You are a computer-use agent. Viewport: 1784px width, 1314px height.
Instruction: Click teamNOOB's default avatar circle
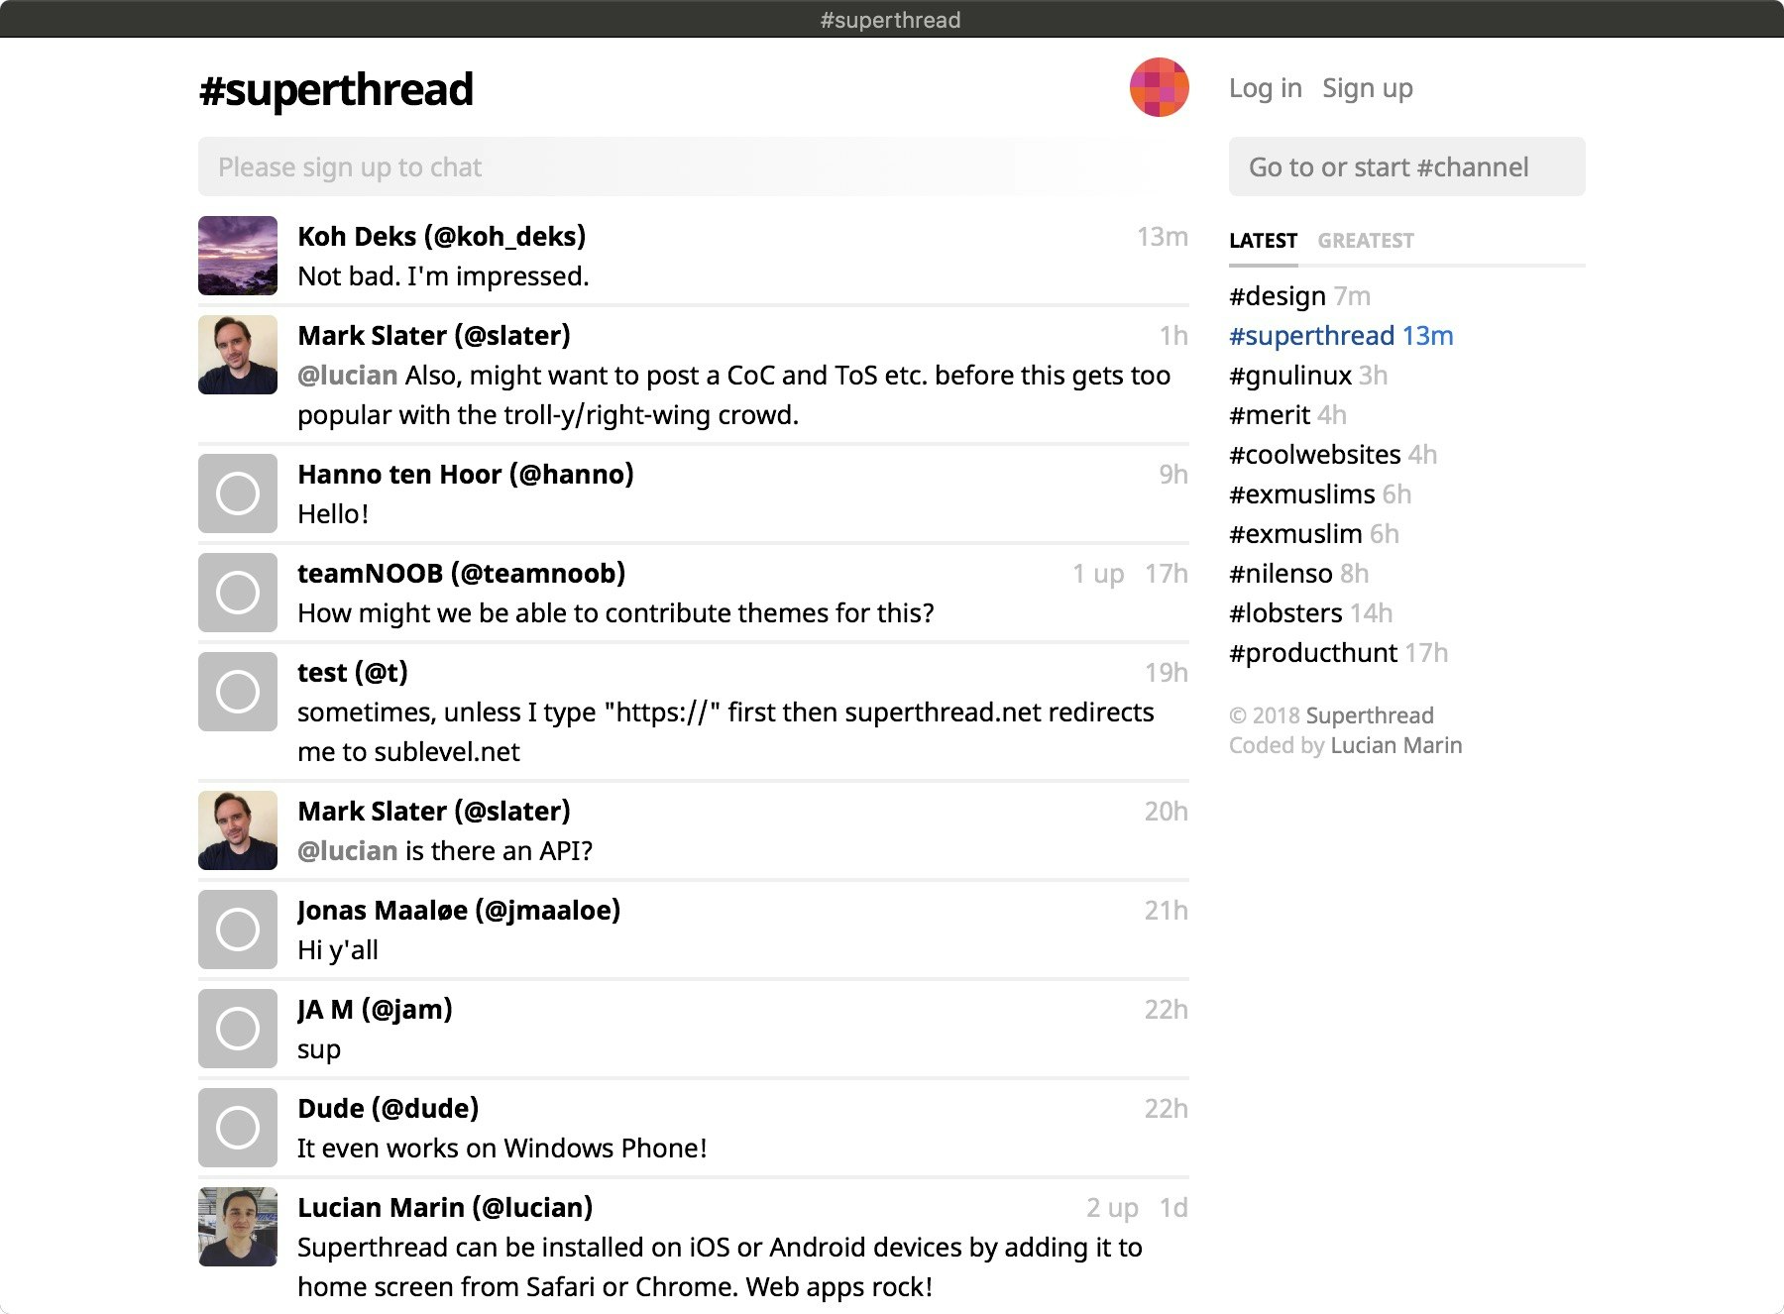[x=237, y=593]
